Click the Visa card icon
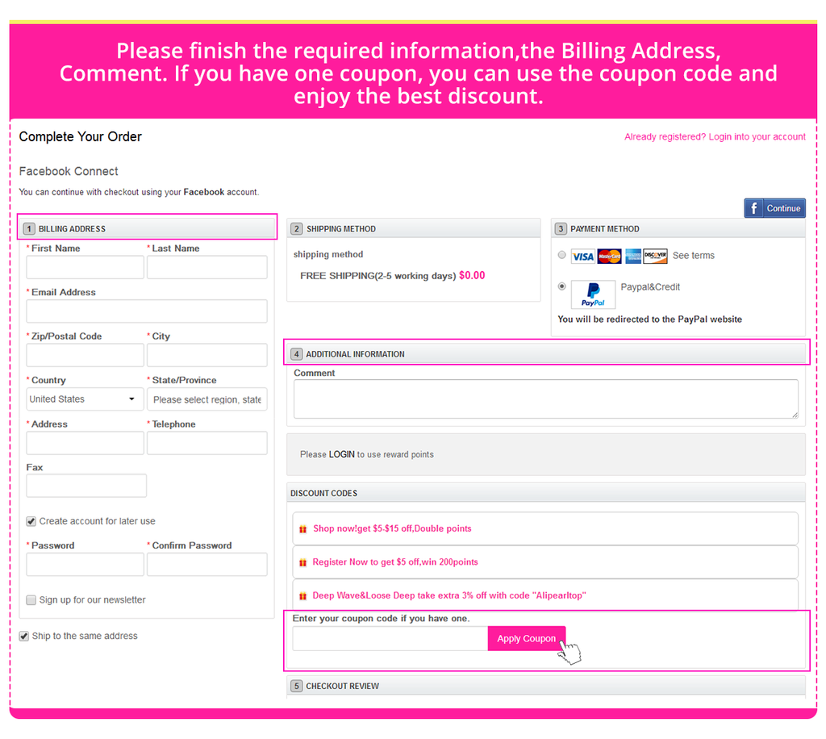The height and width of the screenshot is (739, 826). click(582, 257)
